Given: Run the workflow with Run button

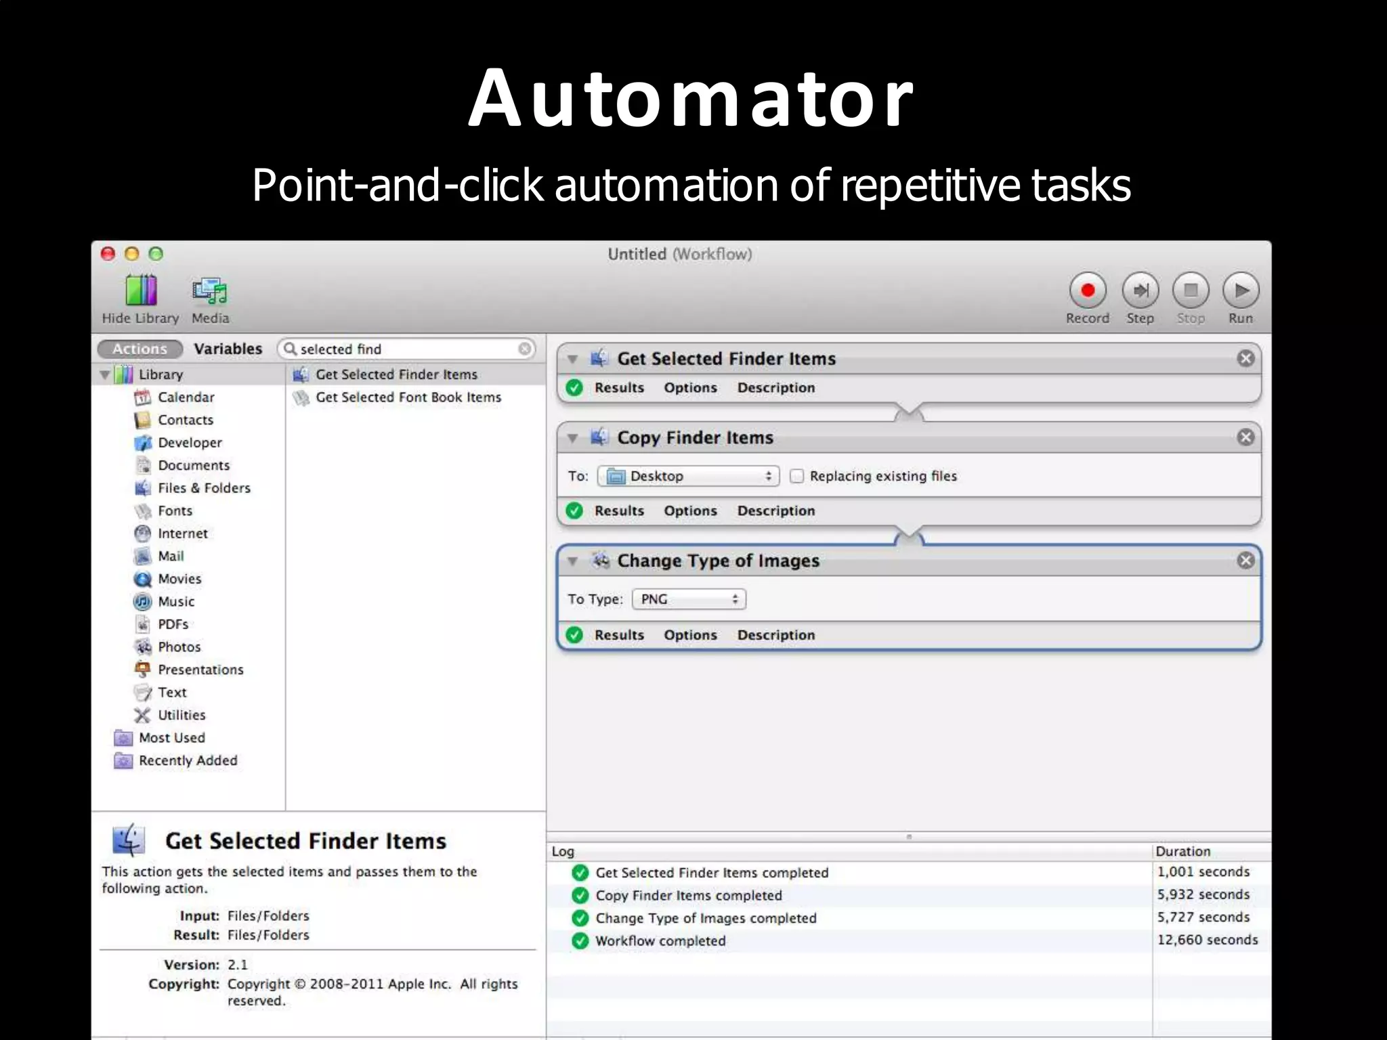Looking at the screenshot, I should coord(1241,291).
